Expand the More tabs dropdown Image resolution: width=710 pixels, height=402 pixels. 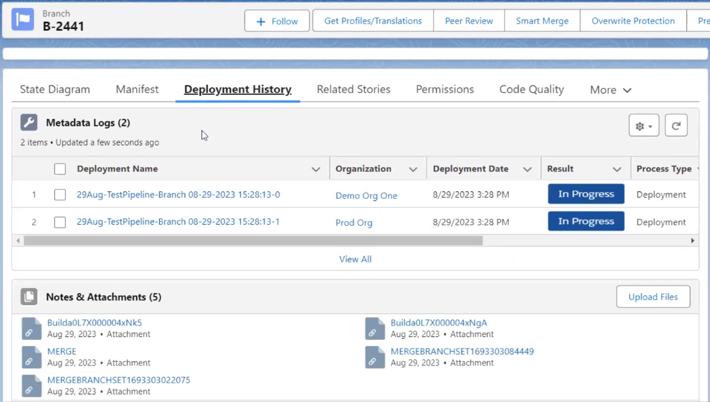click(x=611, y=90)
